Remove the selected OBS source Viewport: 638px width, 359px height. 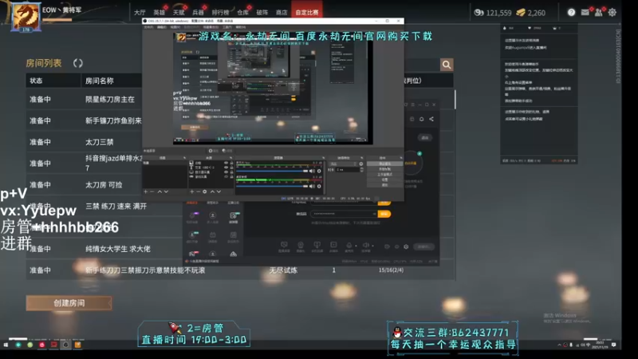198,191
